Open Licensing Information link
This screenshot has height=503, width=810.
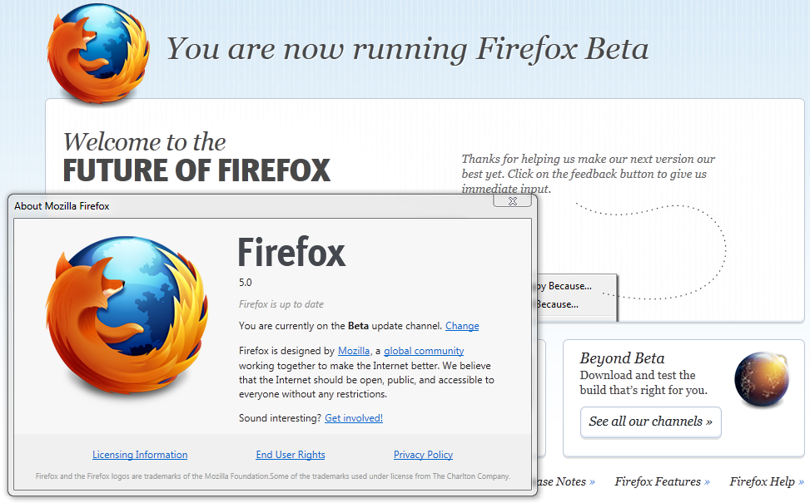click(140, 455)
